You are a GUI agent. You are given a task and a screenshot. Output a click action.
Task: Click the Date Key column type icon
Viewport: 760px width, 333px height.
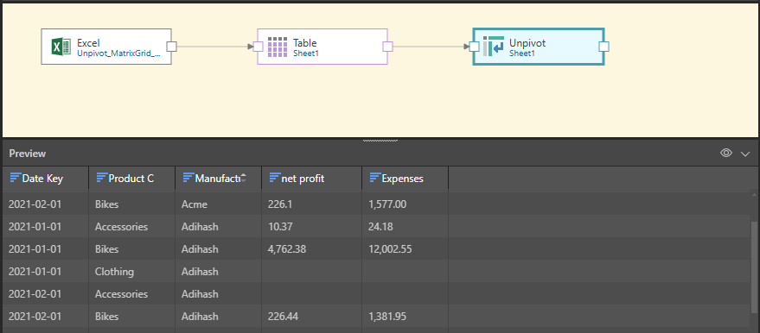point(15,178)
